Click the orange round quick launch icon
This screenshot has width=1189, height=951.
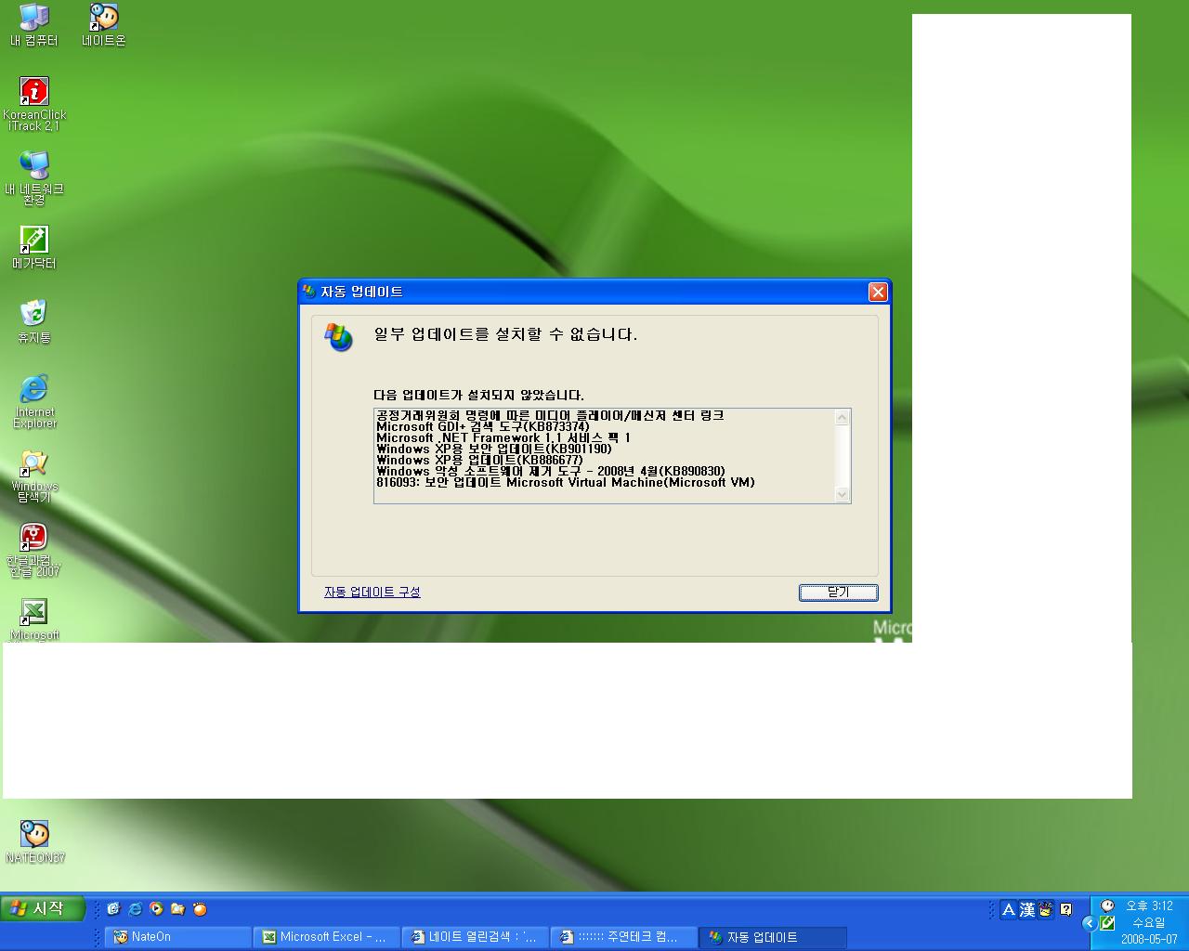(x=200, y=909)
